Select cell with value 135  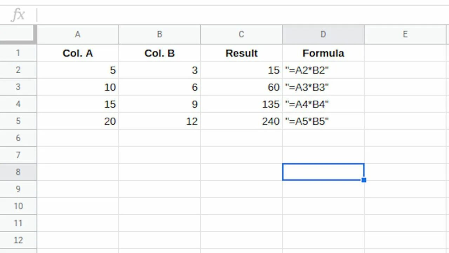[x=241, y=104]
